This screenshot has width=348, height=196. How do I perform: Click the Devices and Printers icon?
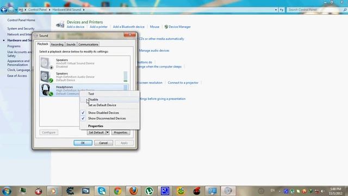pos(60,24)
